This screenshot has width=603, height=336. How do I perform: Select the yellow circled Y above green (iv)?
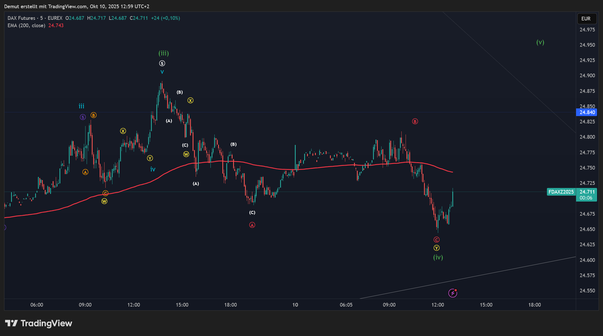click(436, 248)
